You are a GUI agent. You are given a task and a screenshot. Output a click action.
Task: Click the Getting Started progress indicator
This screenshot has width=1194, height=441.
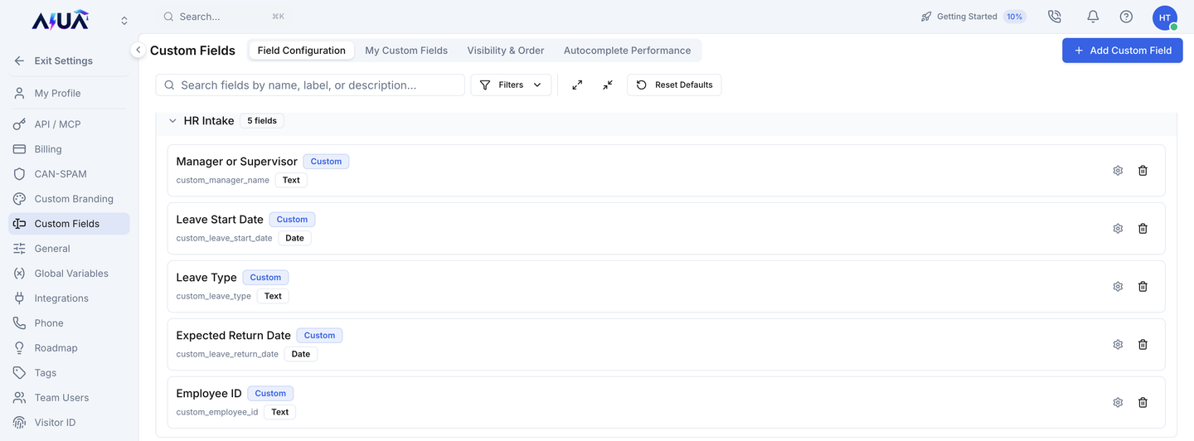[x=973, y=17]
